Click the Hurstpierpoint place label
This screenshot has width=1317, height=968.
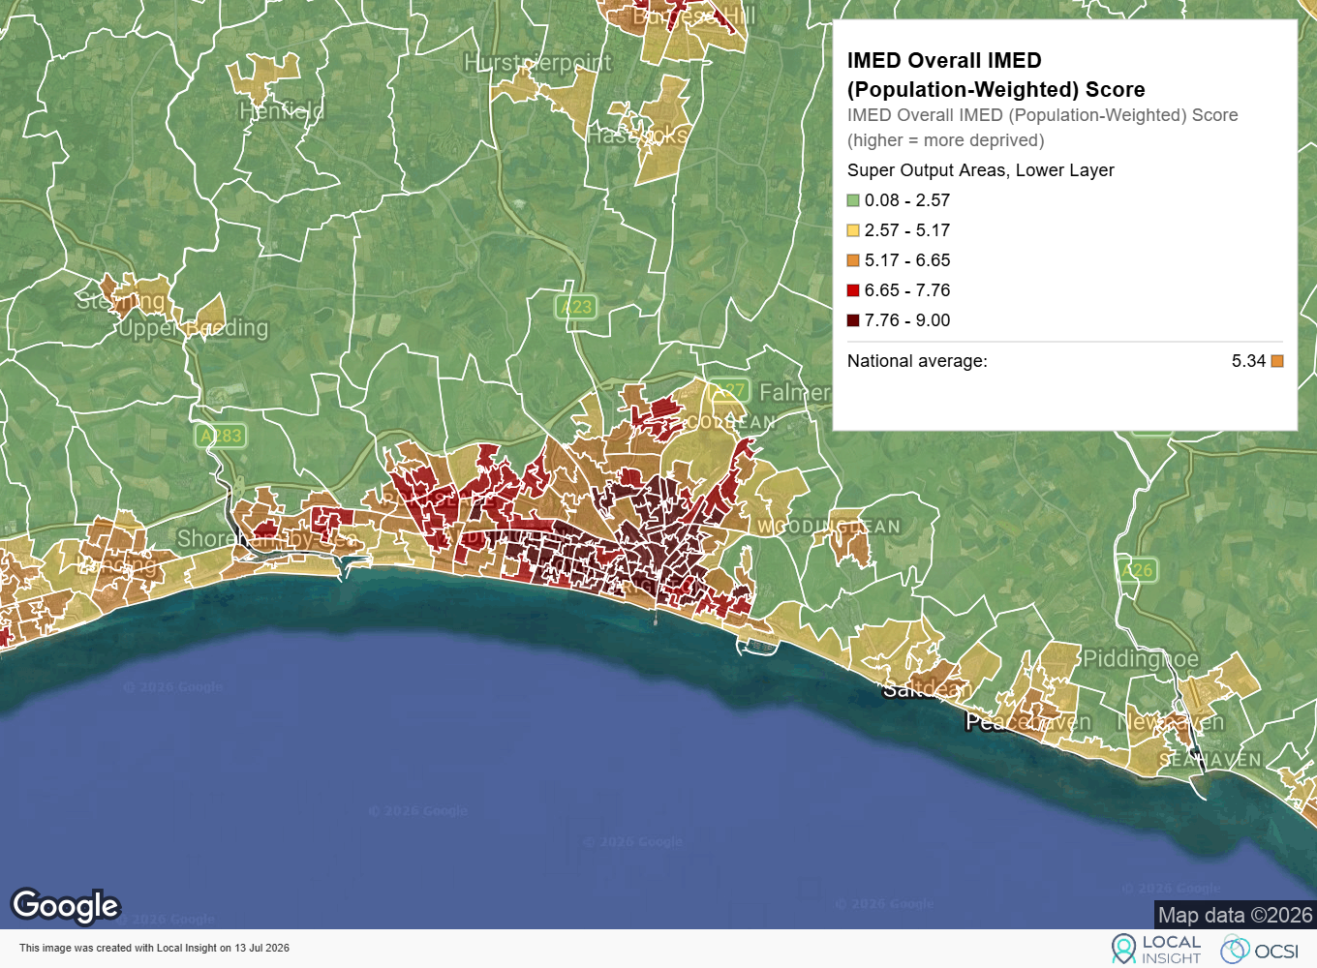(537, 63)
